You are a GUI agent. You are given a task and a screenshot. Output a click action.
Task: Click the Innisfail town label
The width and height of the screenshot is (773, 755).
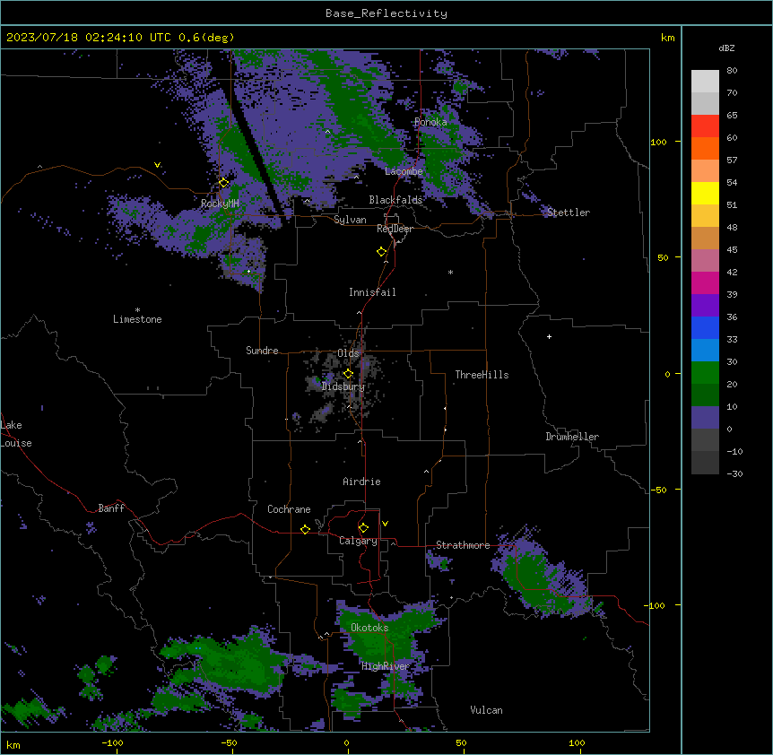(x=372, y=292)
